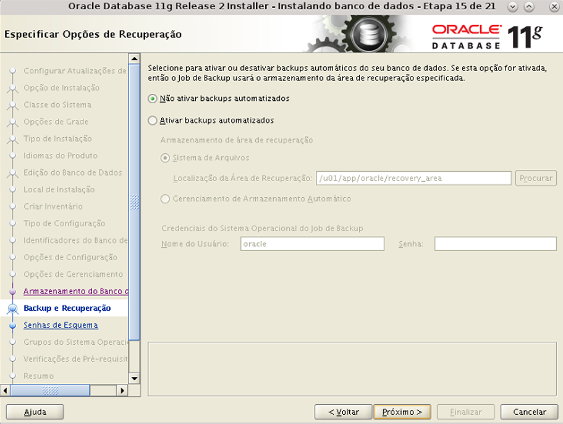
Task: Click the window roll-up arrow in title bar
Action: pos(529,6)
